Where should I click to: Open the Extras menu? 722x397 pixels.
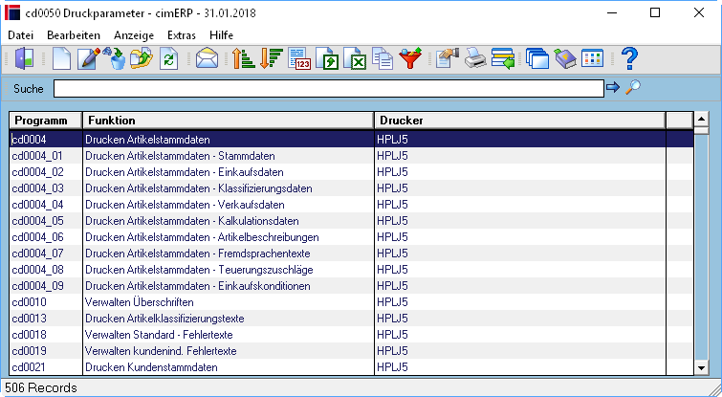click(182, 35)
